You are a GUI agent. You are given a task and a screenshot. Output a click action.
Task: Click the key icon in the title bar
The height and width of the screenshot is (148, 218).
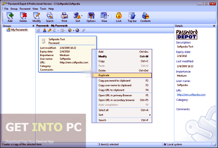pyautogui.click(x=4, y=4)
